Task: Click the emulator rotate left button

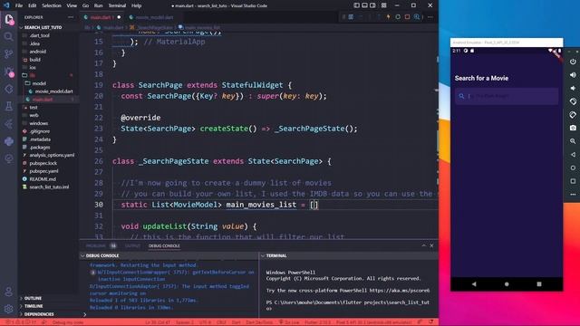Action: click(x=573, y=101)
